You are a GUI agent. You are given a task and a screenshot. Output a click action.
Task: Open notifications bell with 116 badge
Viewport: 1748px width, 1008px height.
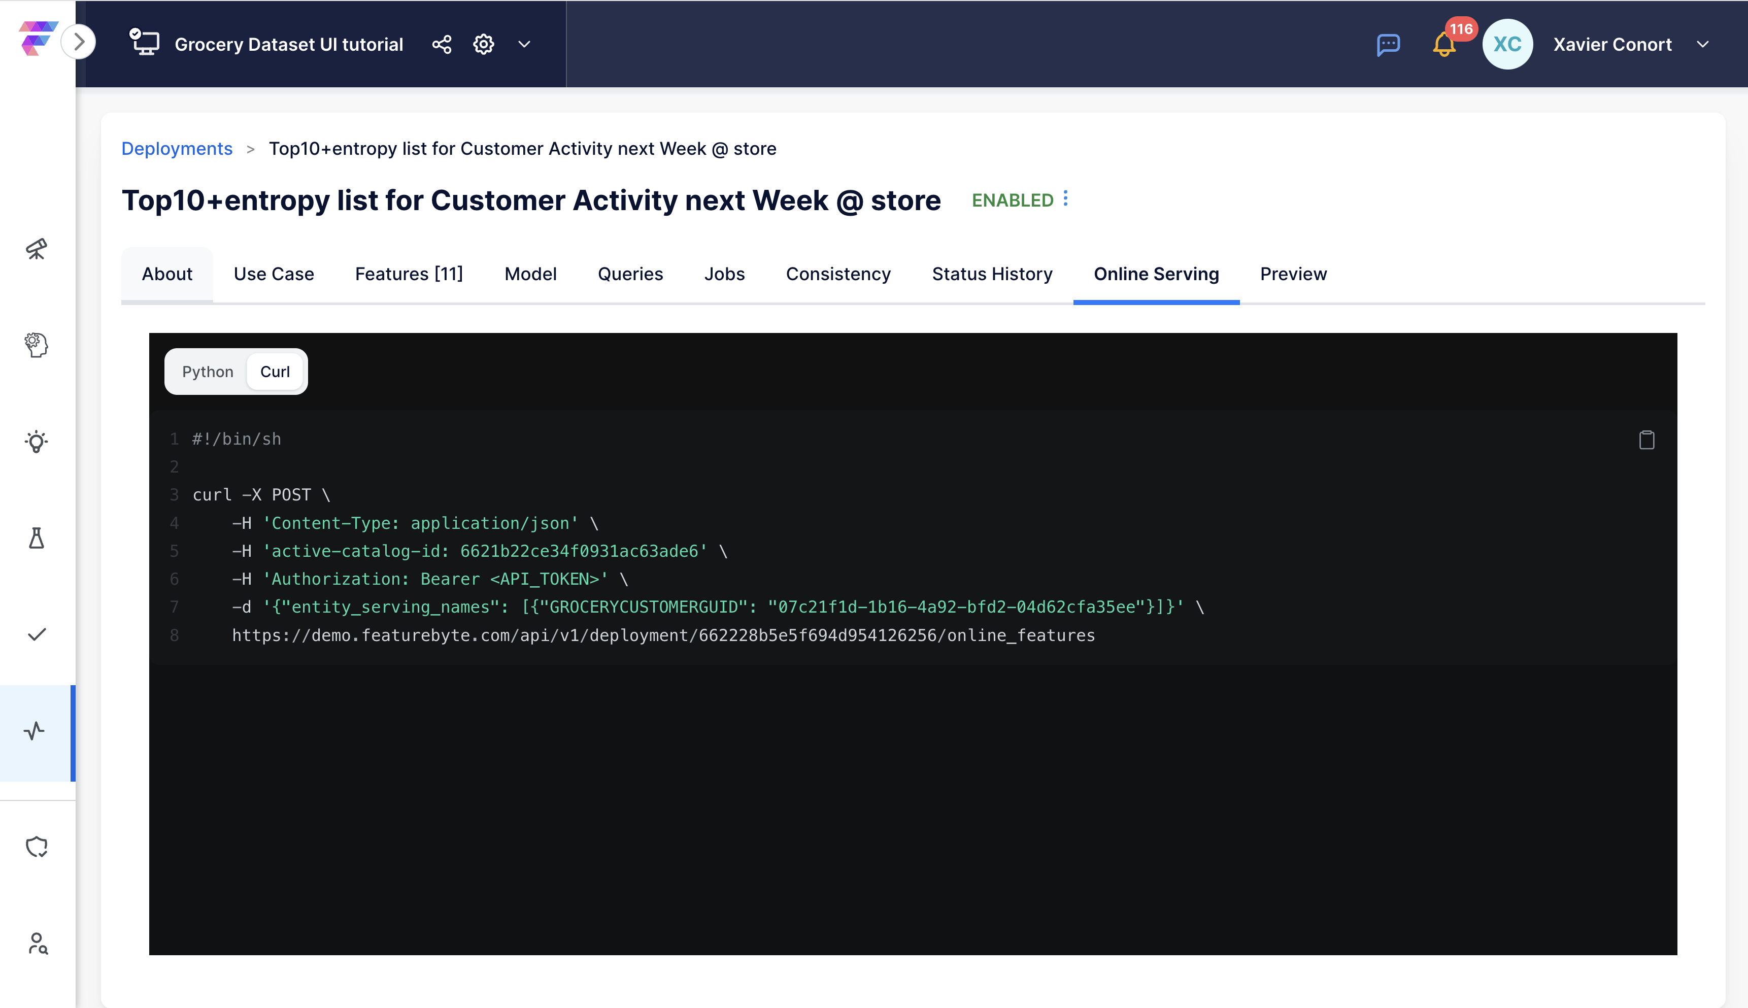point(1445,44)
